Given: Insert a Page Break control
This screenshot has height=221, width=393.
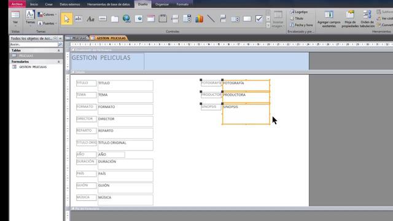Looking at the screenshot, I should click(x=174, y=19).
